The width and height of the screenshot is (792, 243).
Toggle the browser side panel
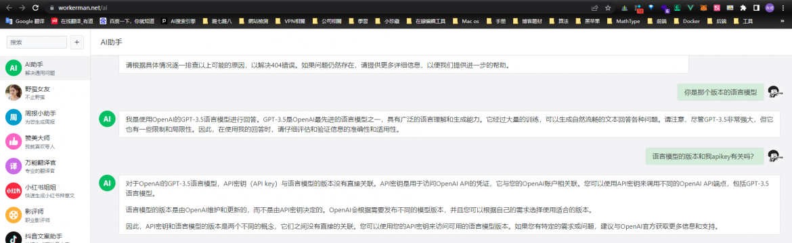click(x=756, y=8)
